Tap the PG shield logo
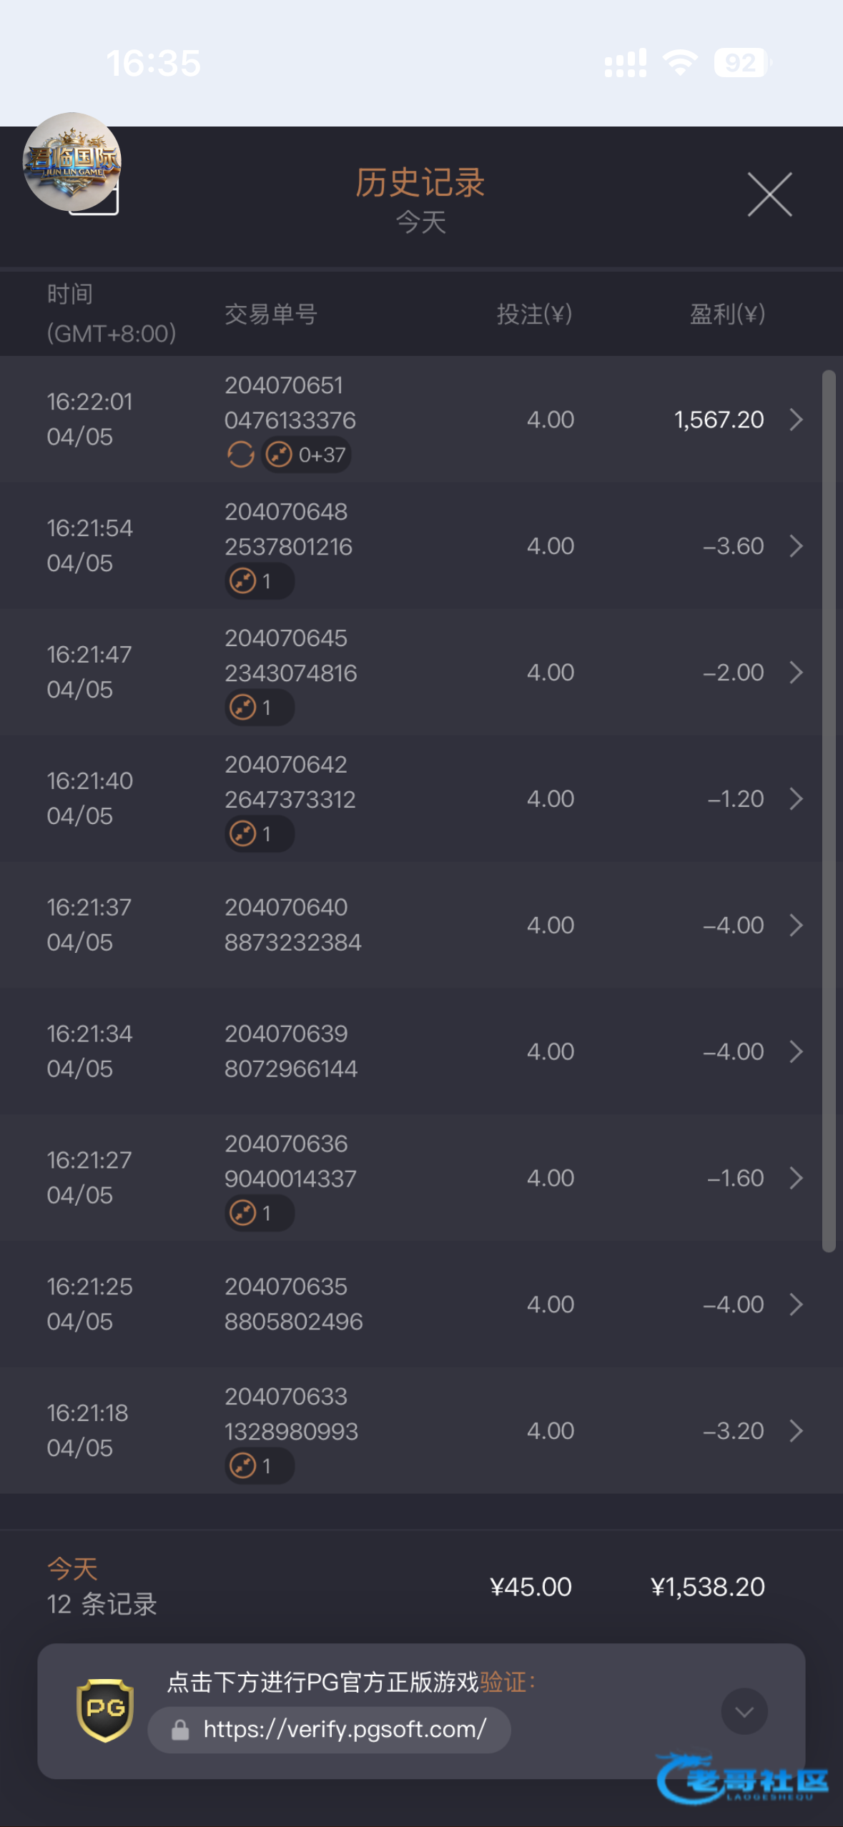Screen dimensions: 843x1827 point(105,1710)
